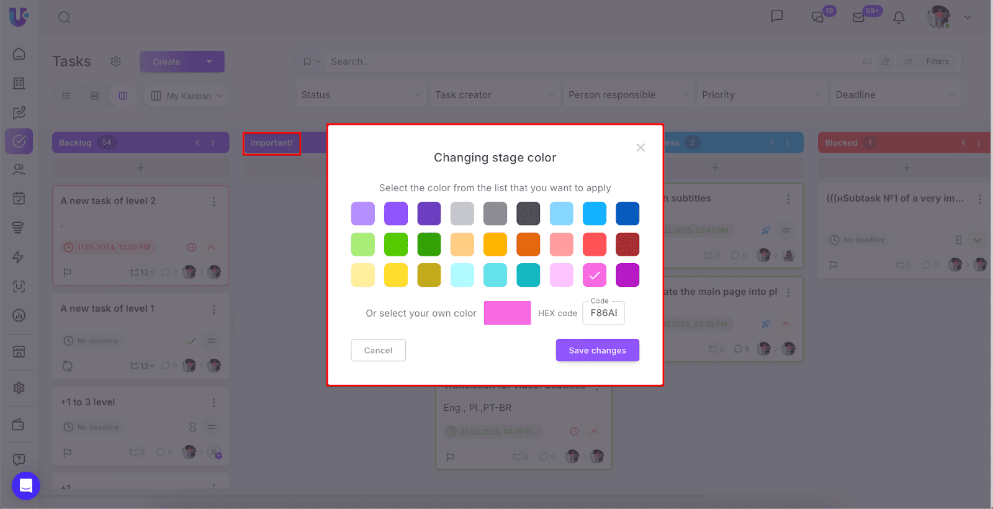Open the chat messages icon with badge
The height and width of the screenshot is (509, 993).
click(x=818, y=17)
